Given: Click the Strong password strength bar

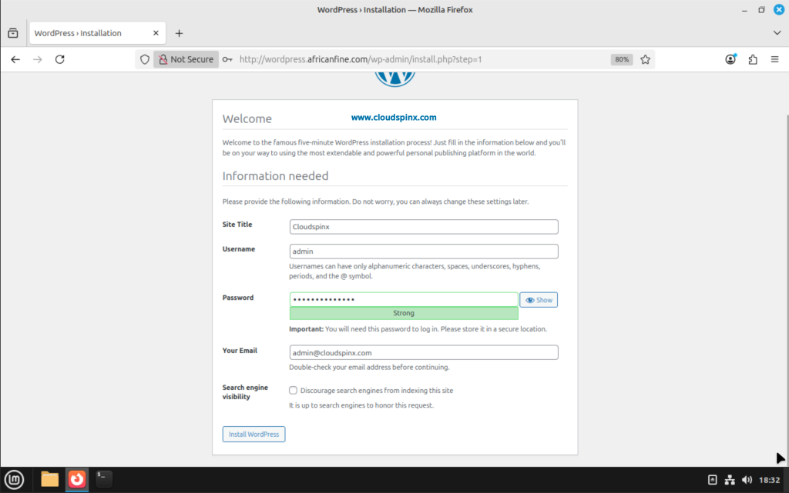Looking at the screenshot, I should [x=404, y=313].
